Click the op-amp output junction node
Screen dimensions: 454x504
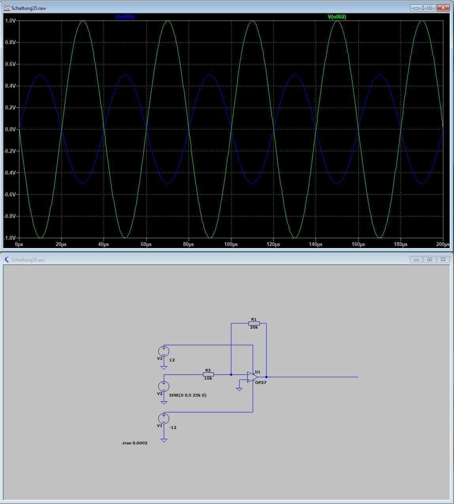266,377
